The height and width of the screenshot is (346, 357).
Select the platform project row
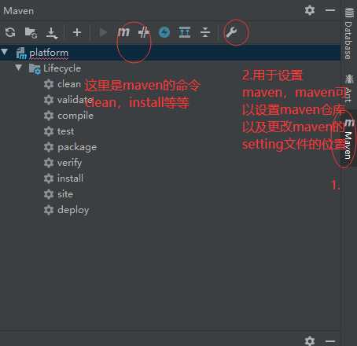point(170,53)
